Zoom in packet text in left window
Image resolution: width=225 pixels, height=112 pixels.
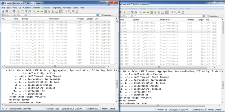tap(66, 11)
